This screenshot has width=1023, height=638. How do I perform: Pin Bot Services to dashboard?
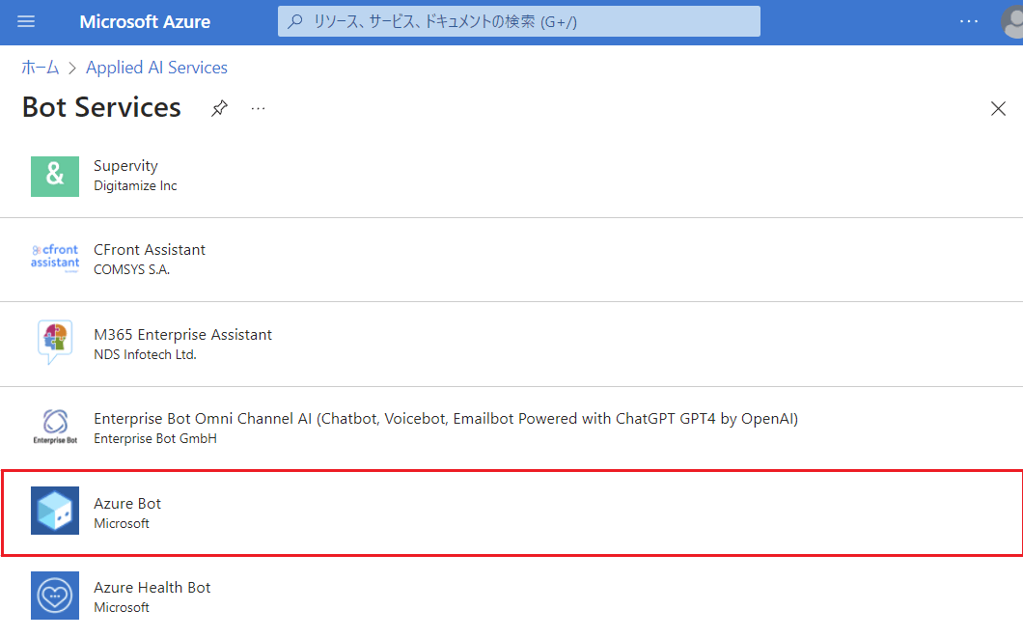point(219,108)
